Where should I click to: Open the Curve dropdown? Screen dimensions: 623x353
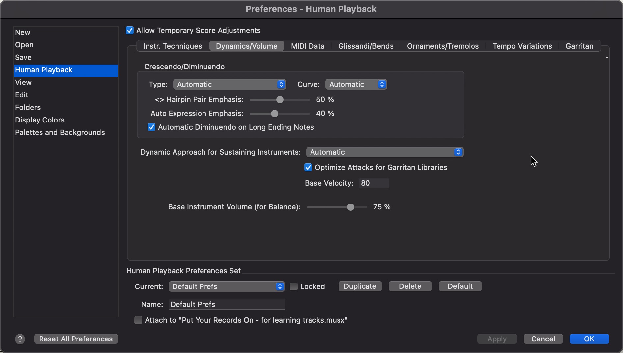(356, 85)
